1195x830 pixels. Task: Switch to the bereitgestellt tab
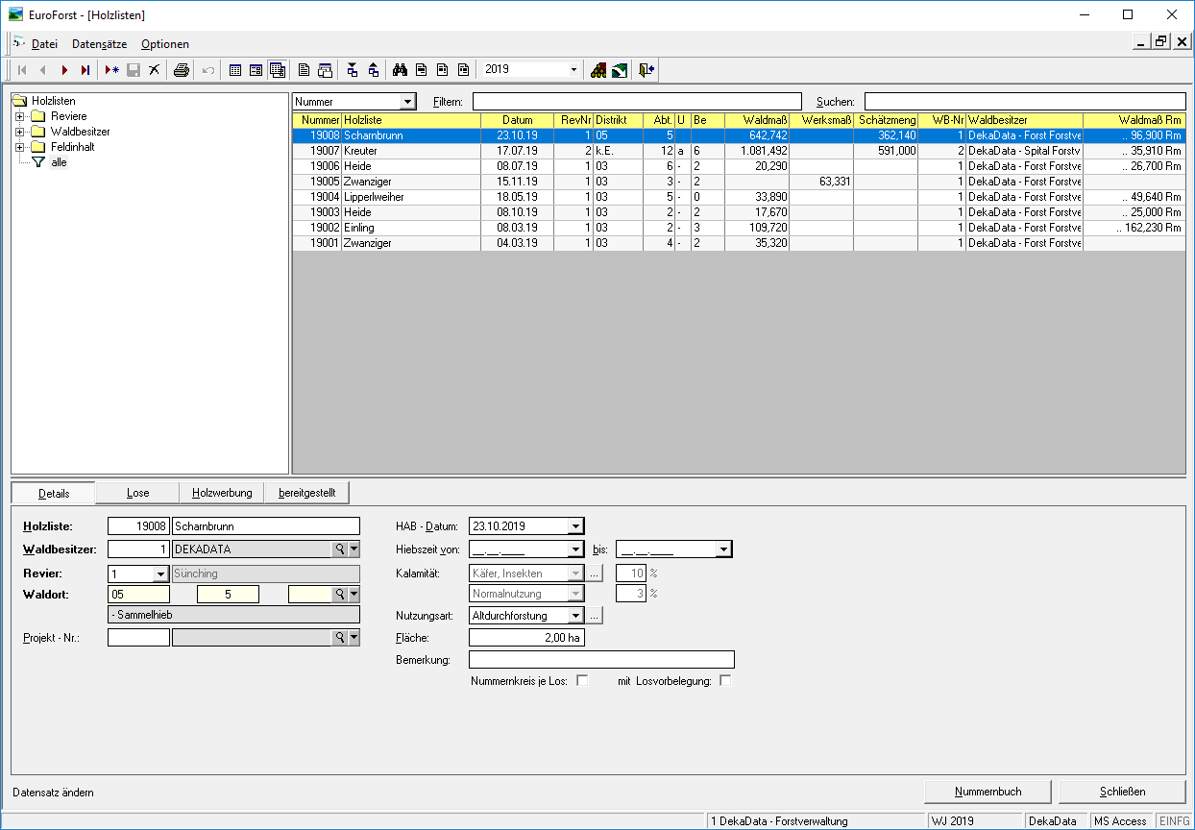(x=306, y=493)
